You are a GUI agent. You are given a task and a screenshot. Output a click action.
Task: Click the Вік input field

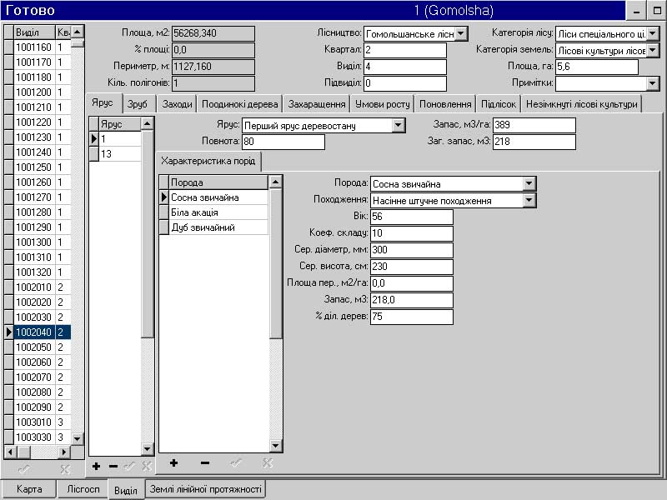pyautogui.click(x=411, y=217)
